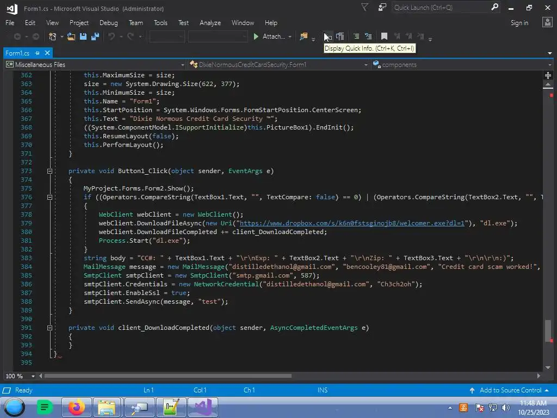Open the Analyze menu
The width and height of the screenshot is (557, 418).
point(211,23)
